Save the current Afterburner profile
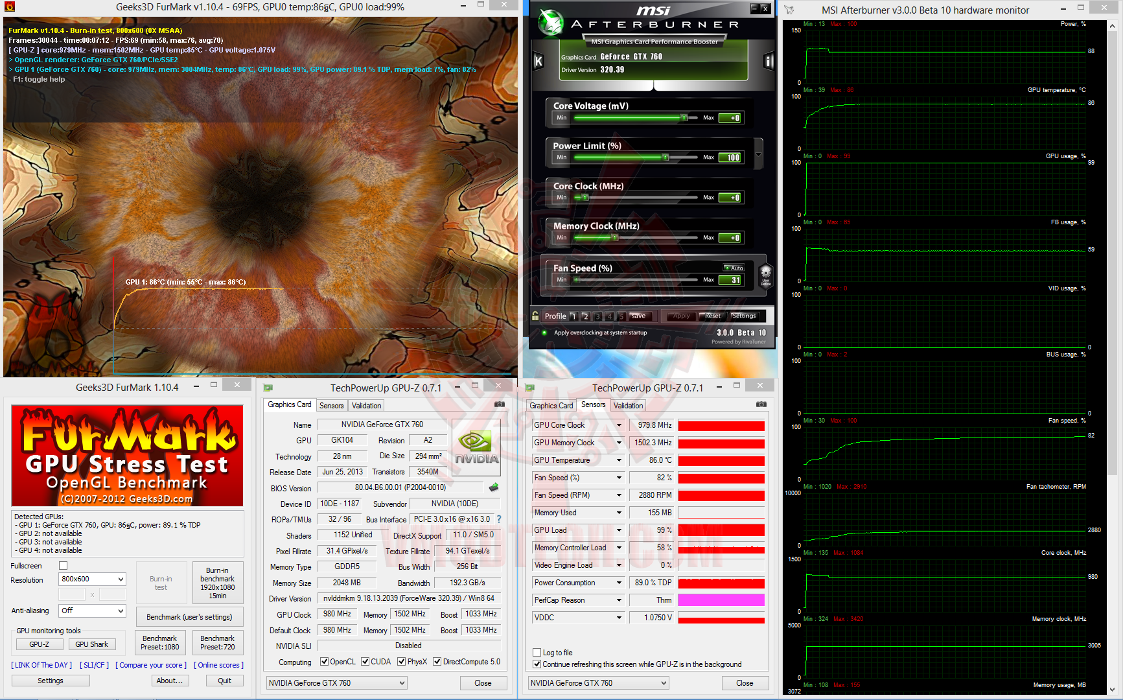 [639, 316]
